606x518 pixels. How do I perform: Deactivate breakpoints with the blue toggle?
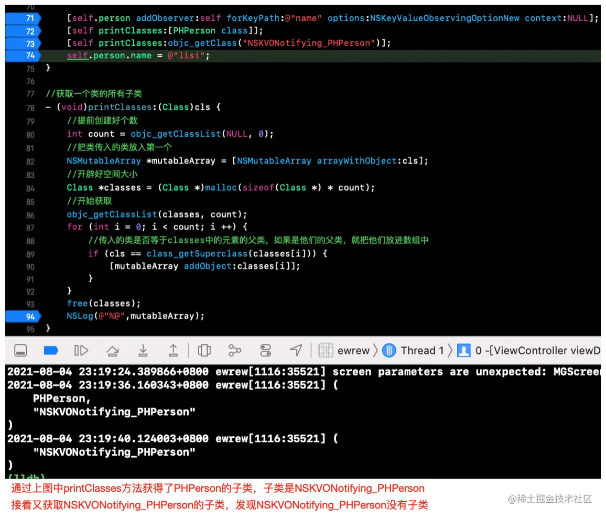(x=51, y=351)
